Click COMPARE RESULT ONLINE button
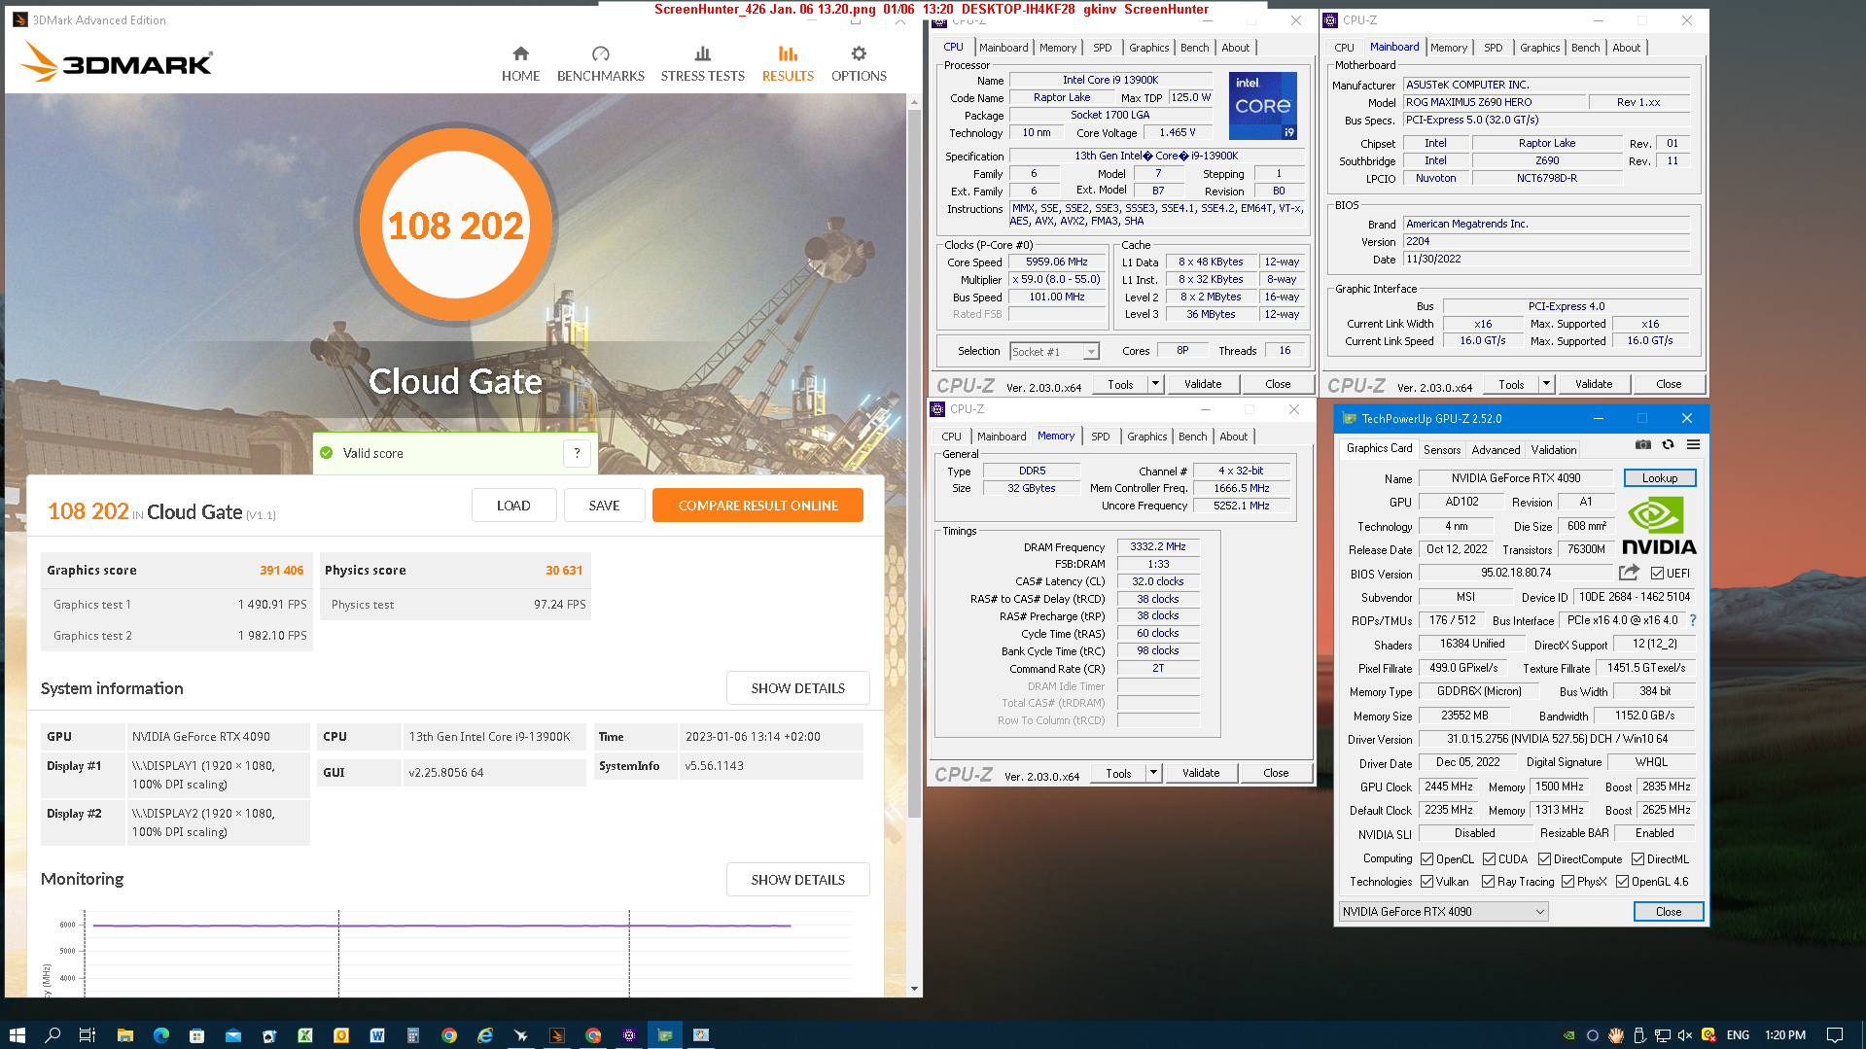The image size is (1866, 1049). click(x=757, y=506)
